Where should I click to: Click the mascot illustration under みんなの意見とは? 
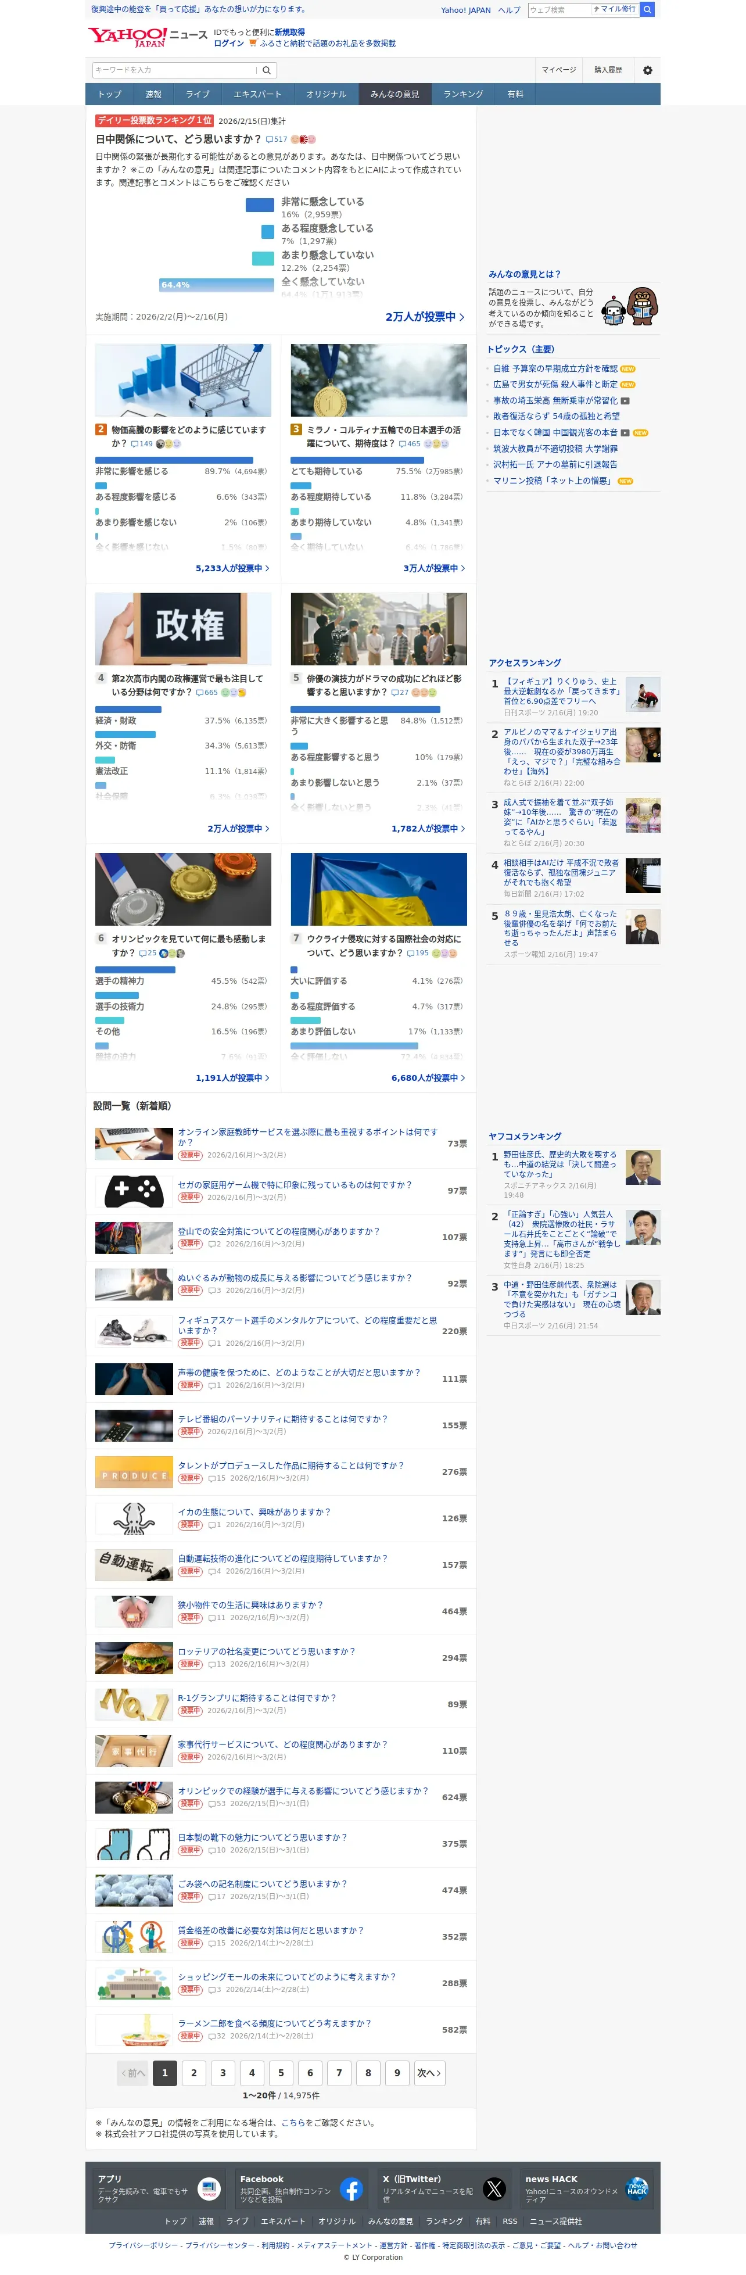tap(629, 306)
